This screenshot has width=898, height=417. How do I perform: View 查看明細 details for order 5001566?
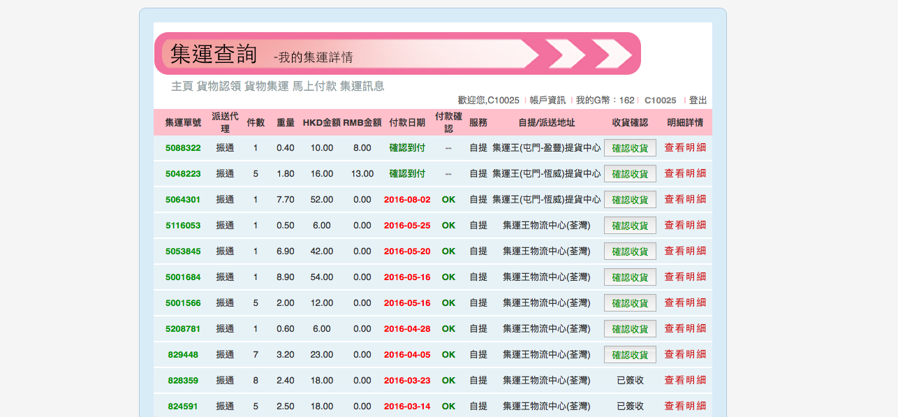[x=685, y=302]
